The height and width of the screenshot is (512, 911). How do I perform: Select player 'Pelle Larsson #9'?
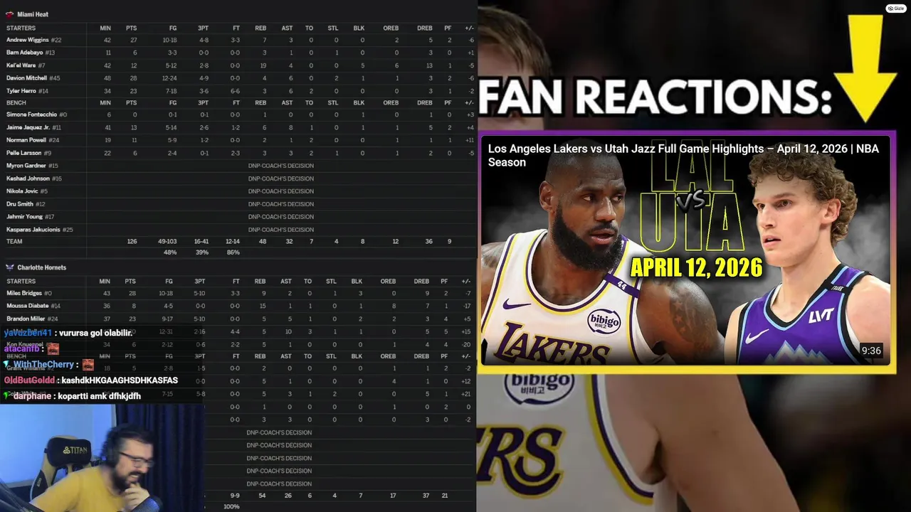pyautogui.click(x=29, y=153)
